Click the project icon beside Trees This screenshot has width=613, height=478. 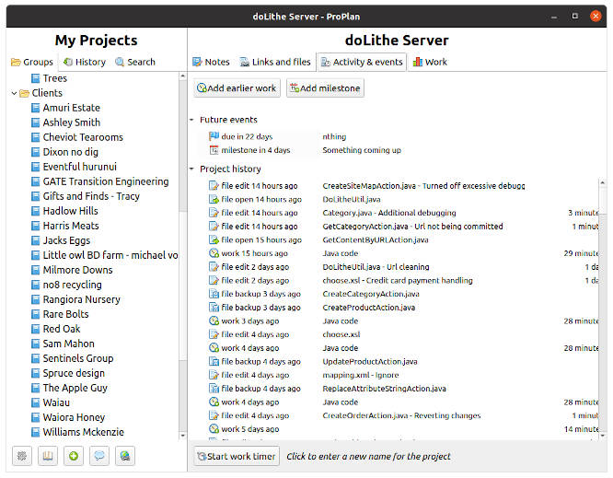[36, 78]
